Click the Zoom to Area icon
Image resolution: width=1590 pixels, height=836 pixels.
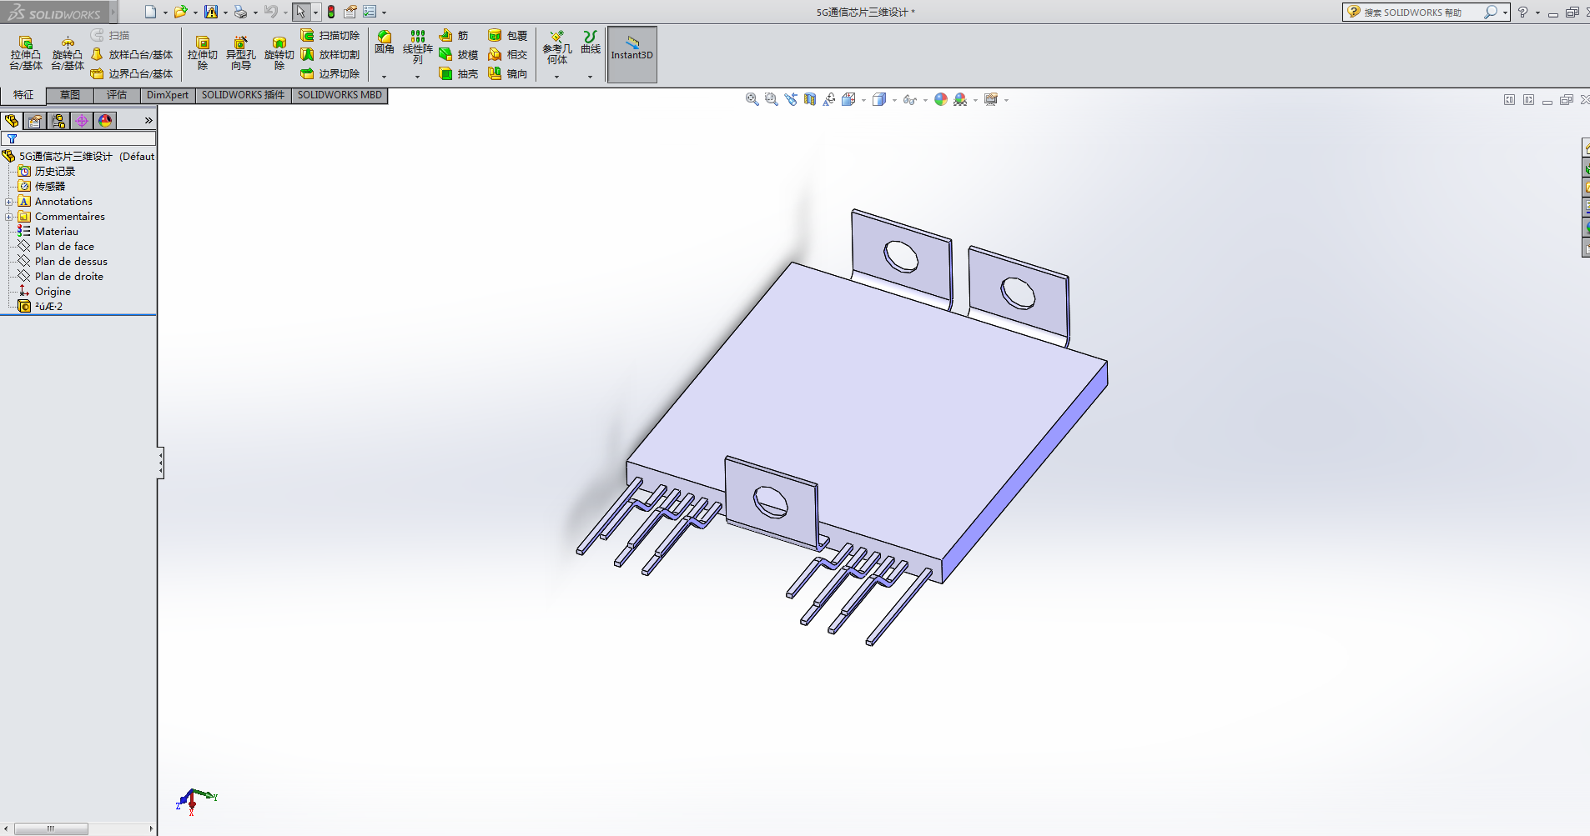point(772,100)
